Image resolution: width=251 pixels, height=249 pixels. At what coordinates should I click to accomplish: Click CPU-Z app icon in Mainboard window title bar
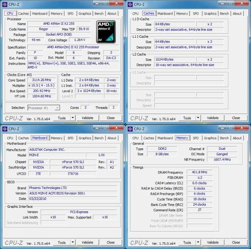click(5, 129)
